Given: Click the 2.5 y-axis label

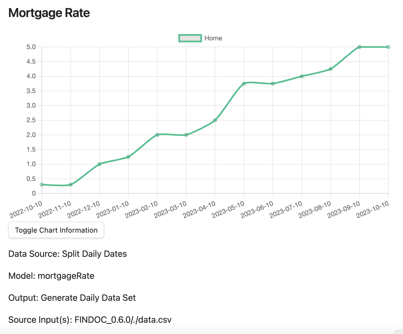Looking at the screenshot, I should pos(31,120).
